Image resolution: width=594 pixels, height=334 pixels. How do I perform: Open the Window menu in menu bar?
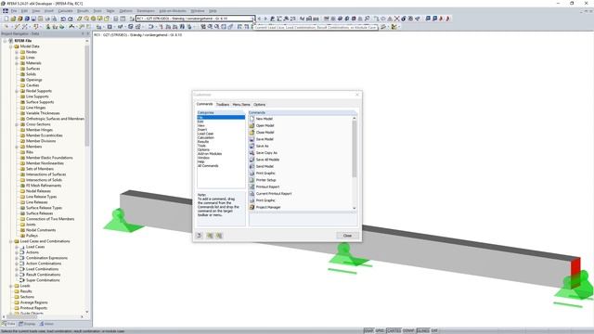(198, 11)
